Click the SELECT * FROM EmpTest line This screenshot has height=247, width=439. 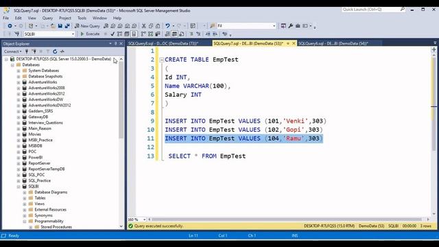(207, 156)
